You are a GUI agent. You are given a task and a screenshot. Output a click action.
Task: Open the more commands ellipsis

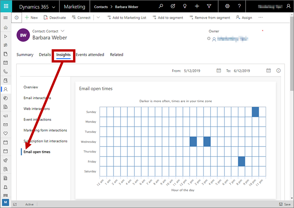261,18
